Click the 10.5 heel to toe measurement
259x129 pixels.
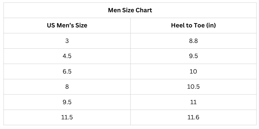click(x=193, y=87)
